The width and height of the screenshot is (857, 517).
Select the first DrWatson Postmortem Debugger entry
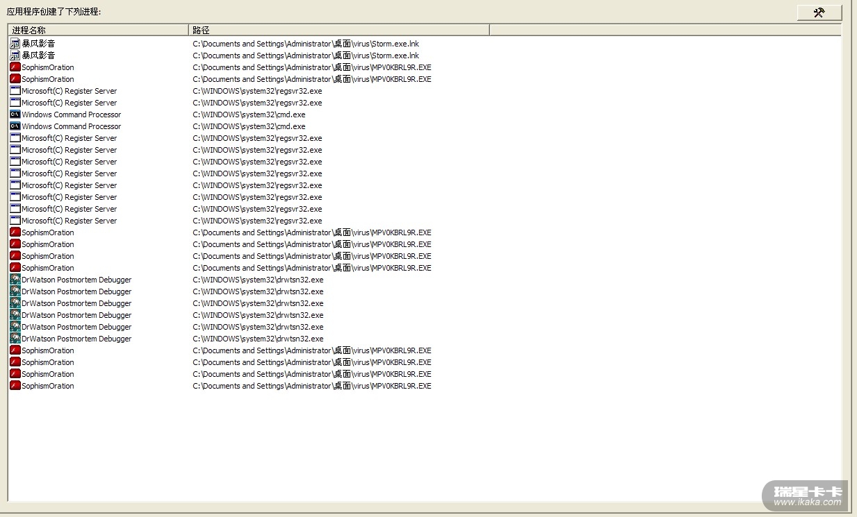coord(76,280)
